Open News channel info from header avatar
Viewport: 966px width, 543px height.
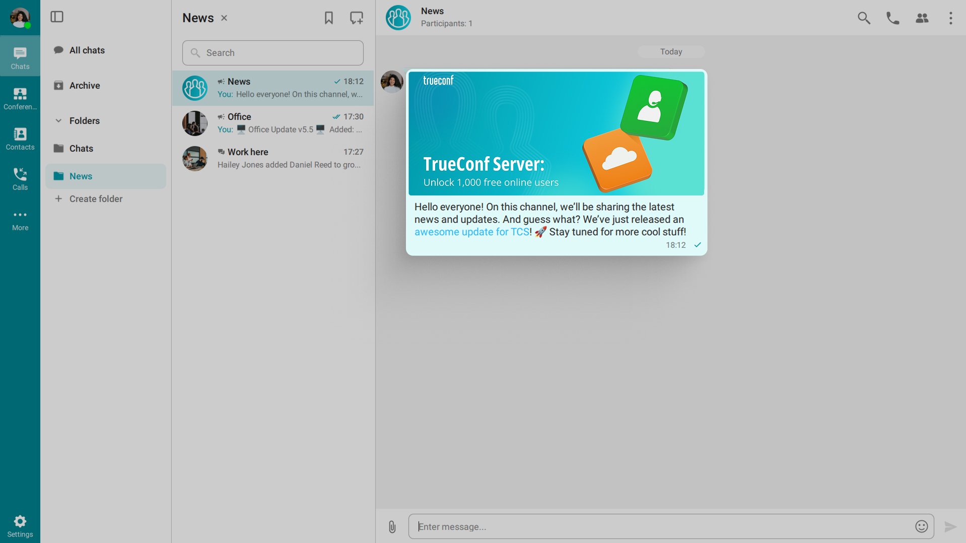(398, 18)
